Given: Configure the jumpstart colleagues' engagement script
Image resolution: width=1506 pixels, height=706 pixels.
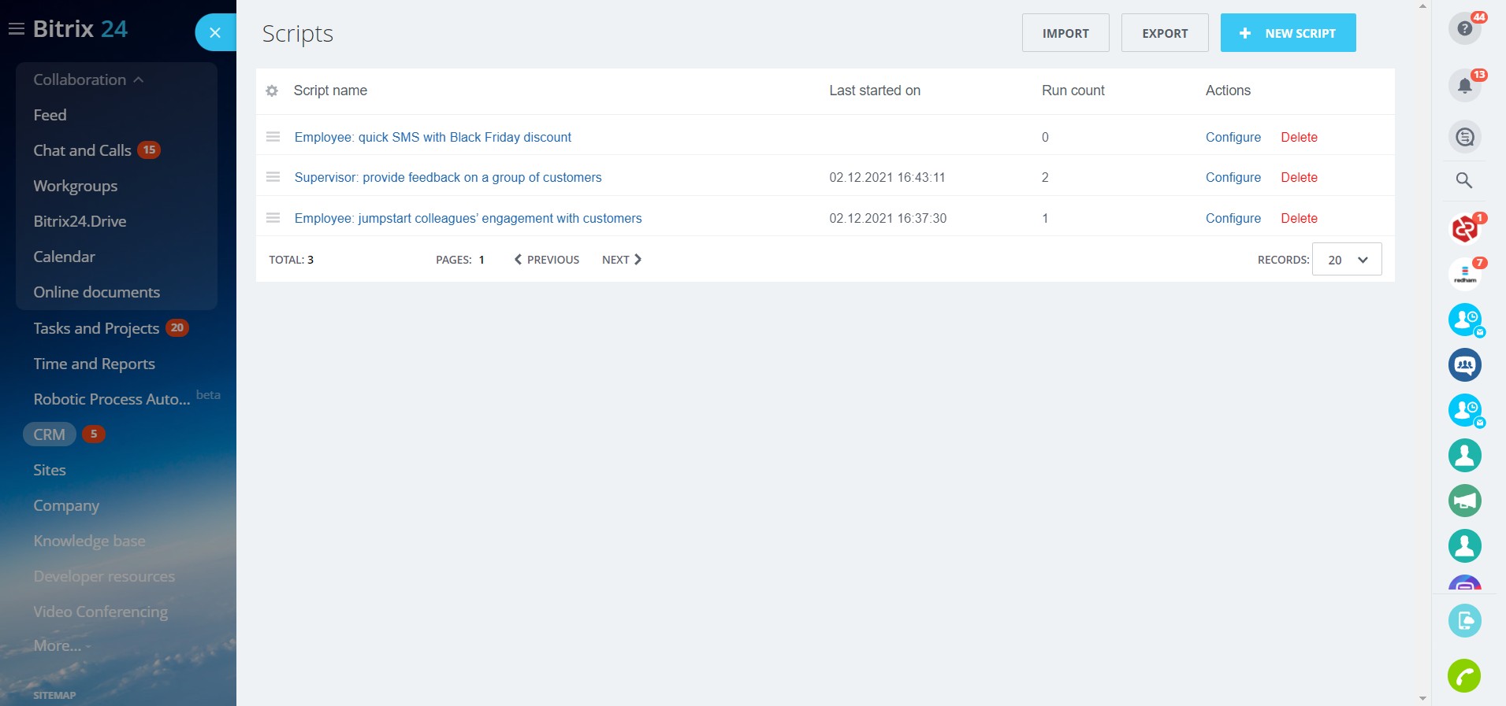Looking at the screenshot, I should (x=1233, y=219).
